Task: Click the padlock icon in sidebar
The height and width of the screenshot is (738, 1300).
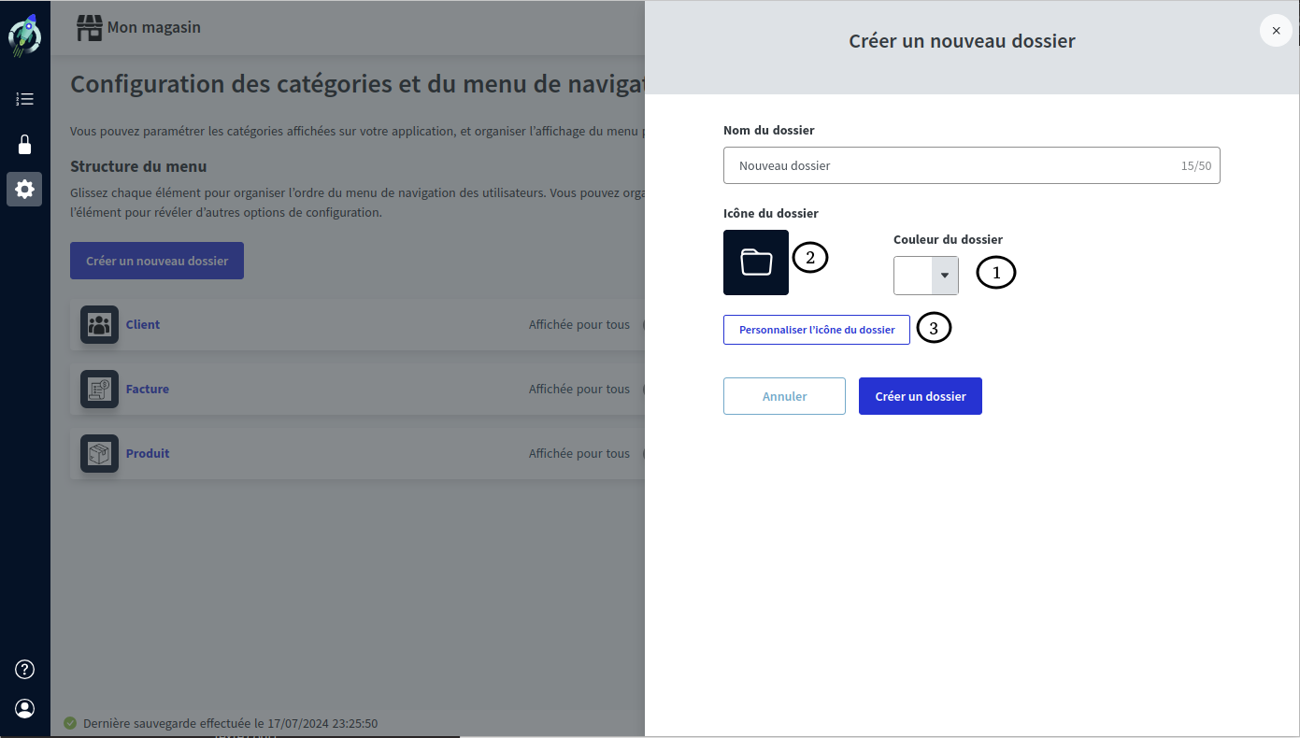Action: [x=25, y=145]
